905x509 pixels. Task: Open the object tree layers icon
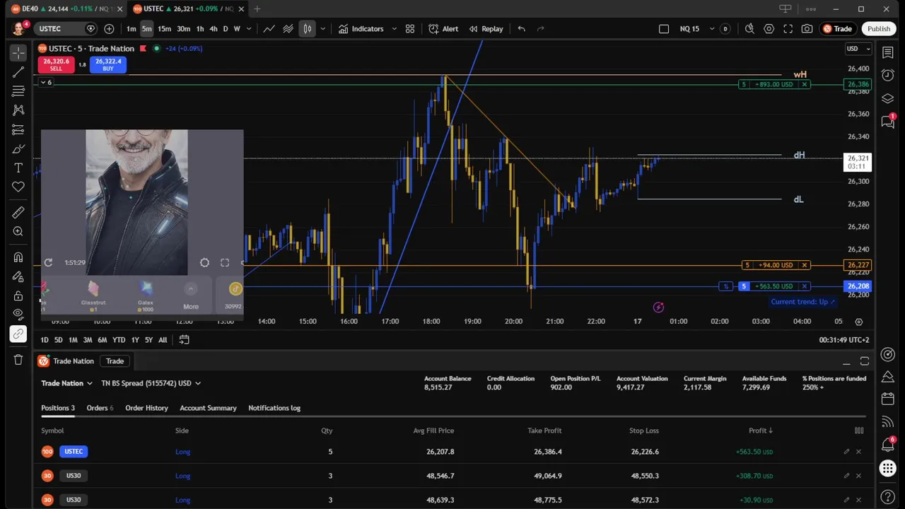[x=888, y=99]
